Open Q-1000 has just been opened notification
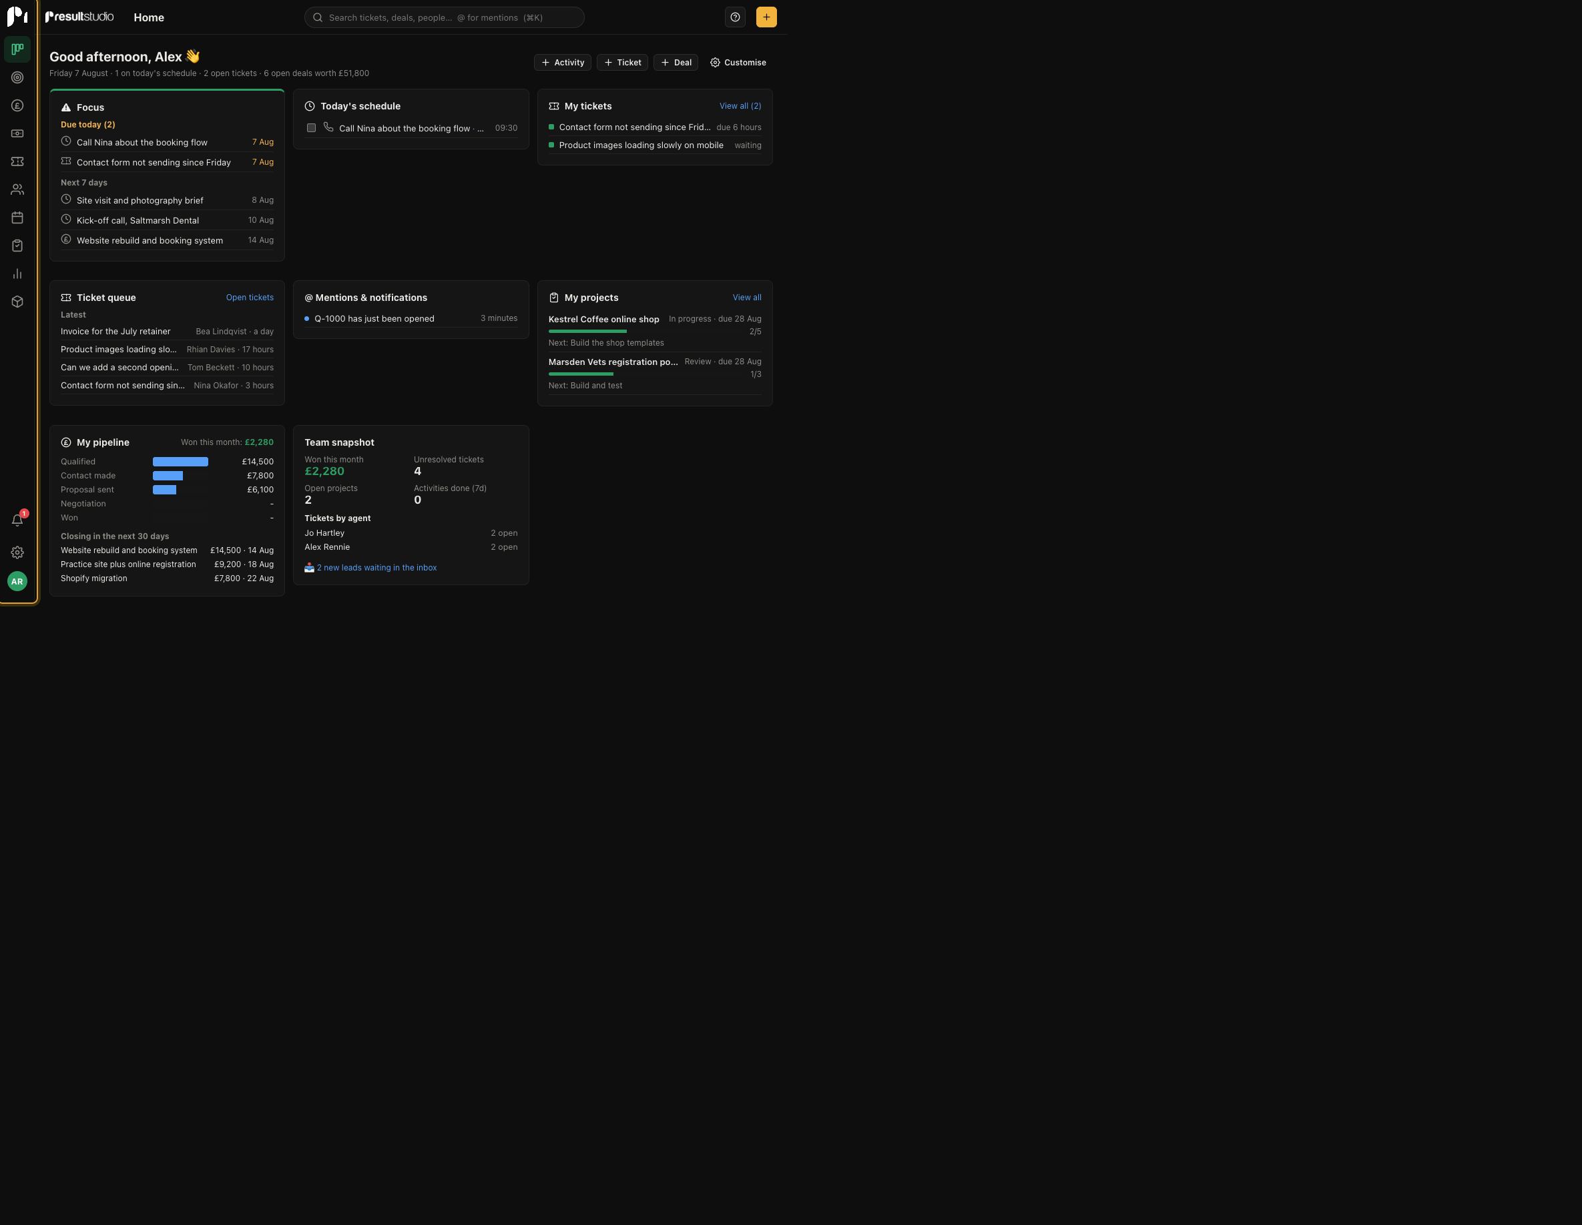The image size is (1582, 1225). pos(411,318)
